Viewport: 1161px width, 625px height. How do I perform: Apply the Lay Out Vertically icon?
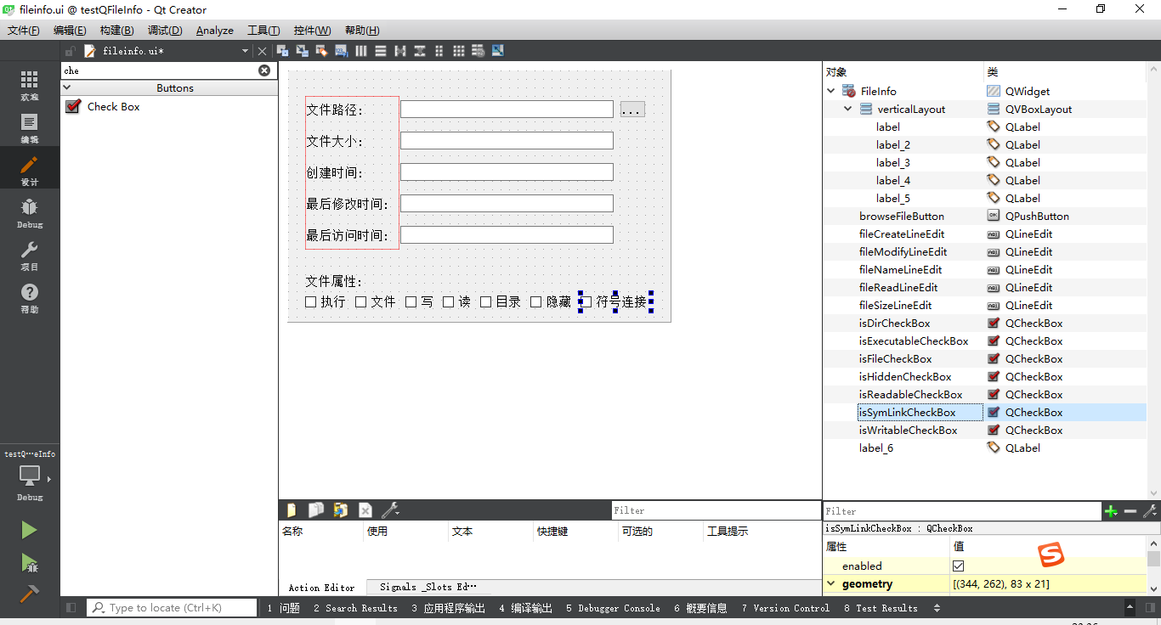coord(381,50)
